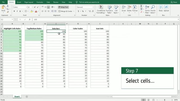Image resolution: width=180 pixels, height=101 pixels.
Task: Open the font size dropdown
Action: pos(32,7)
